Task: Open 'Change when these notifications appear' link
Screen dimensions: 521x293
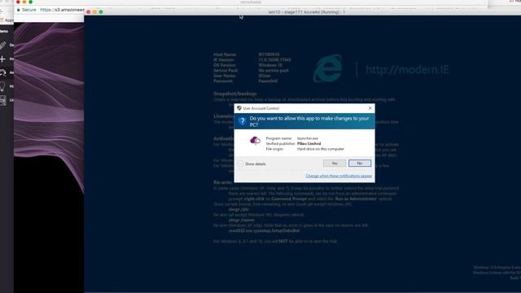Action: coord(339,176)
